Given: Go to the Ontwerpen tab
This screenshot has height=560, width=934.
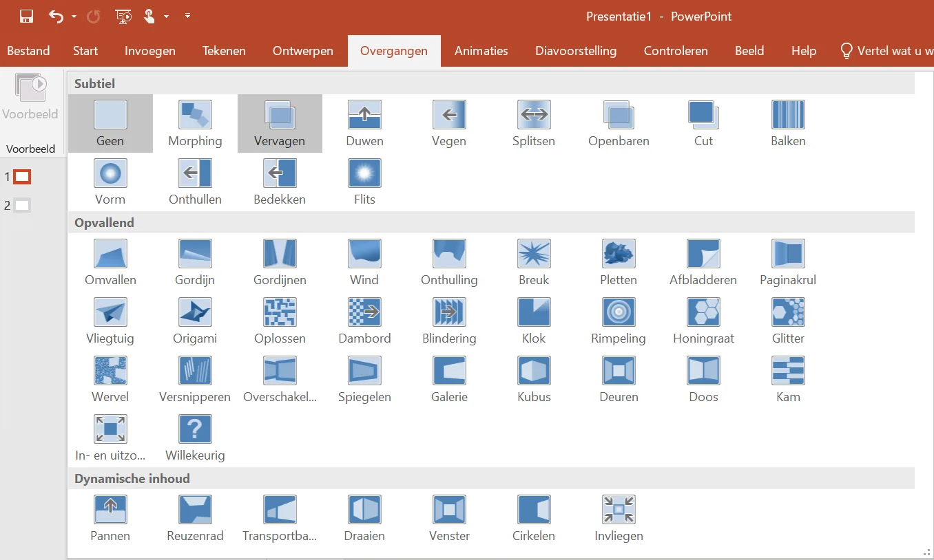Looking at the screenshot, I should (303, 51).
